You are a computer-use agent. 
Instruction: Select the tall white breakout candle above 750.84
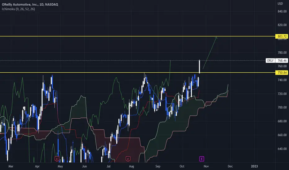[199, 66]
